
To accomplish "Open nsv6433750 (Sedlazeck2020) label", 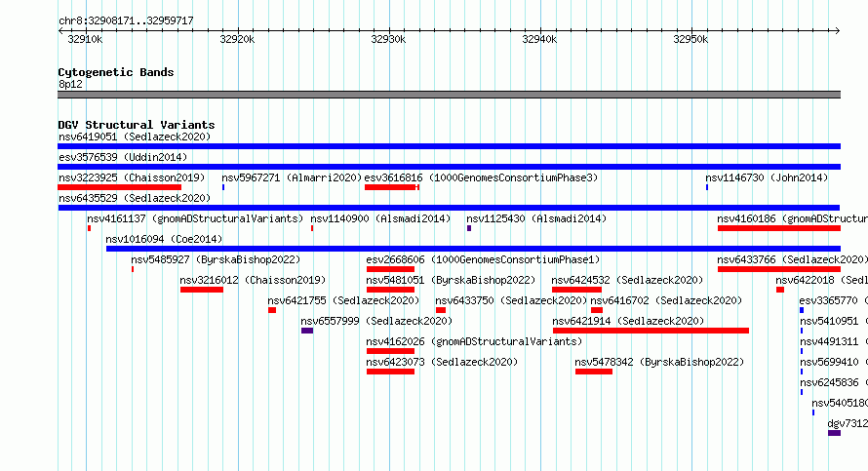I will 511,300.
